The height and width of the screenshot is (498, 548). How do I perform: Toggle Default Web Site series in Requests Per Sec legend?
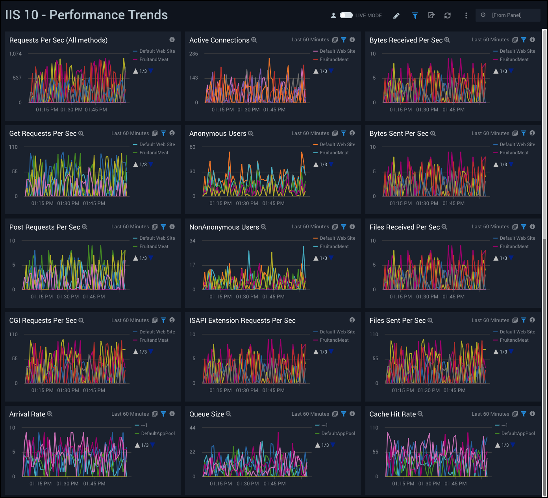coord(154,51)
